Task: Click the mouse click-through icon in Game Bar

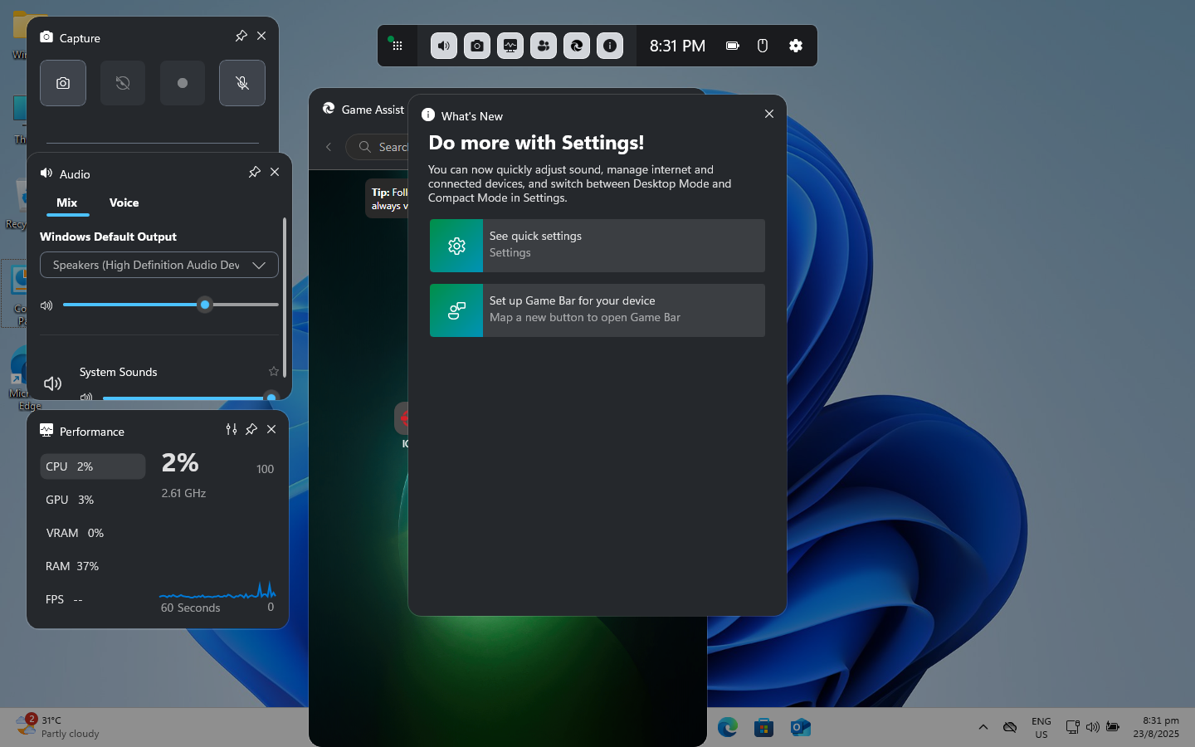Action: tap(763, 46)
